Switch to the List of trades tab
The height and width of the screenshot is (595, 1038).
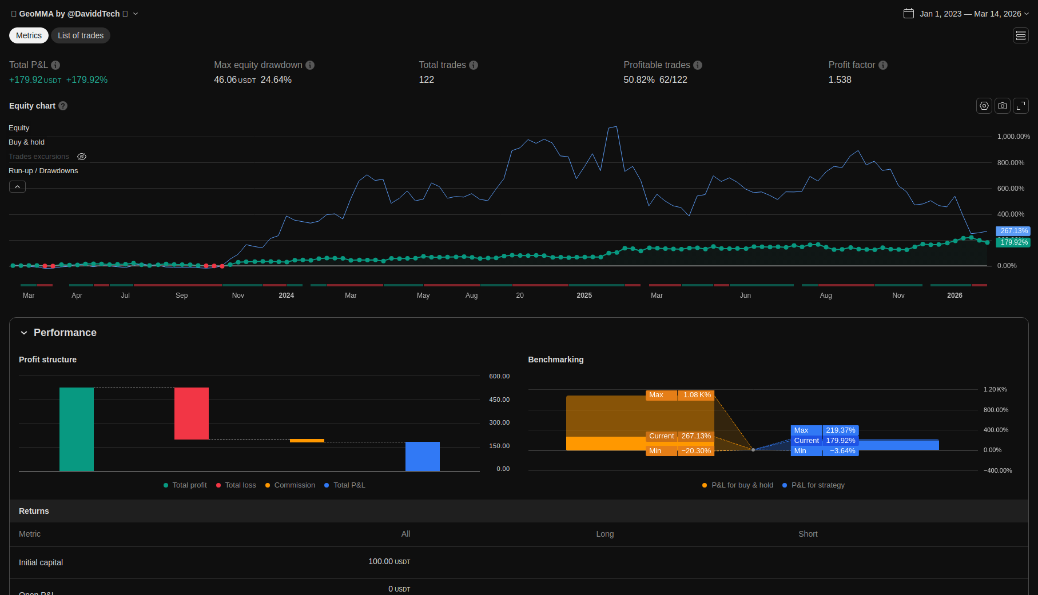[x=81, y=35]
